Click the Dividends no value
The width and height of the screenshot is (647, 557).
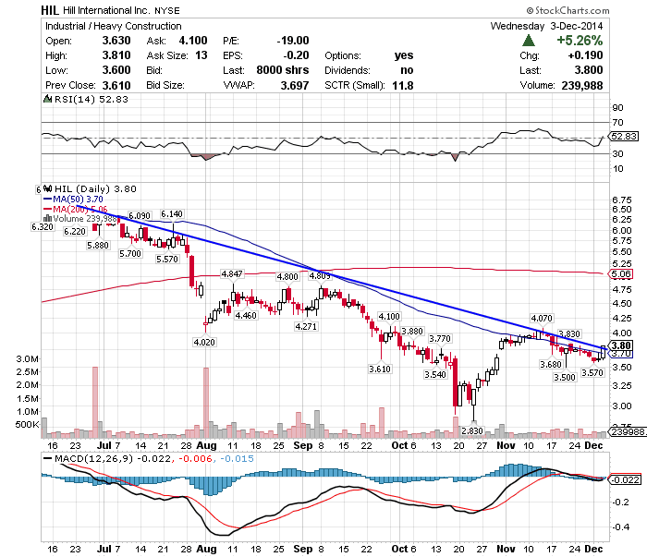pos(407,70)
